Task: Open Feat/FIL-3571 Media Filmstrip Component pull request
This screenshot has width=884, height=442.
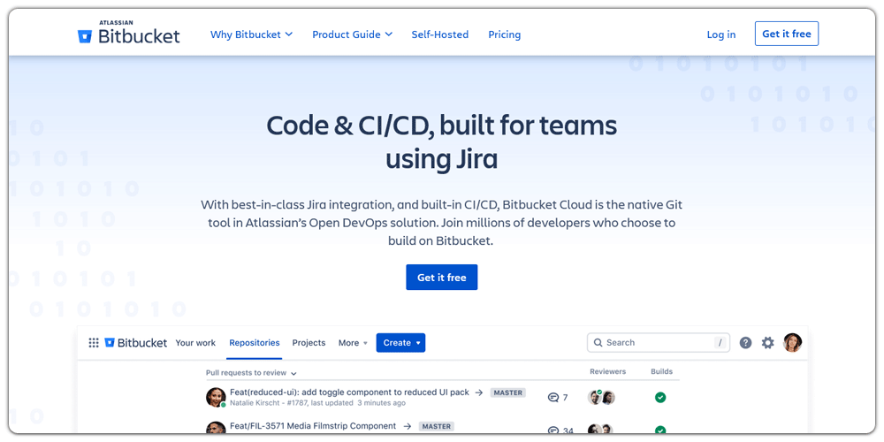Action: 313,426
